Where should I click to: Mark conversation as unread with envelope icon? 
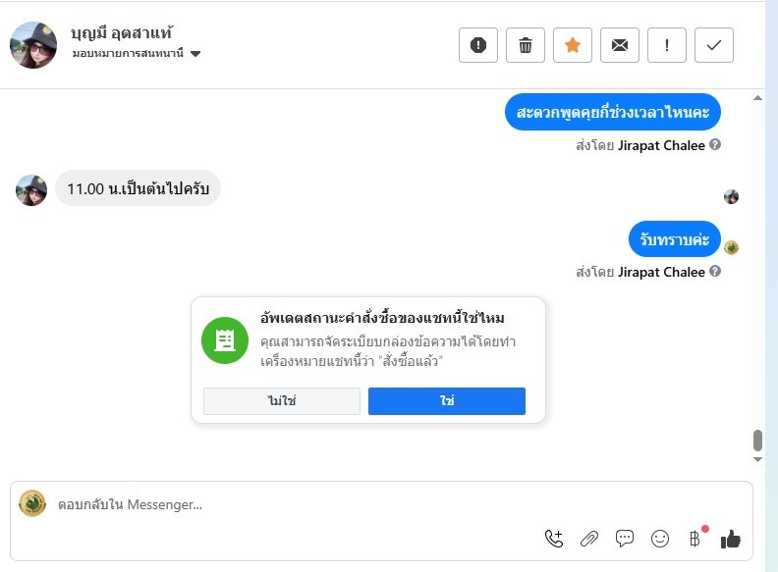[x=620, y=45]
